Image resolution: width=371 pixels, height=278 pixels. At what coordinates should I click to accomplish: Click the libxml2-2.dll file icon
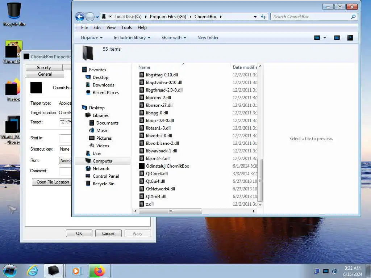[142, 159]
